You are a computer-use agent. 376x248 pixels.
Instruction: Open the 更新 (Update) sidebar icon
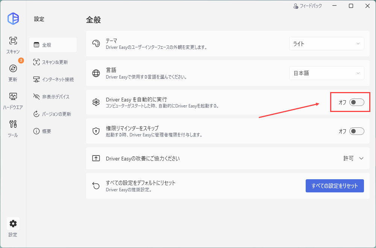pyautogui.click(x=13, y=68)
